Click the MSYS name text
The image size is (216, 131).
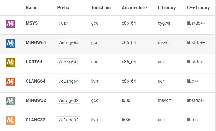[32, 23]
